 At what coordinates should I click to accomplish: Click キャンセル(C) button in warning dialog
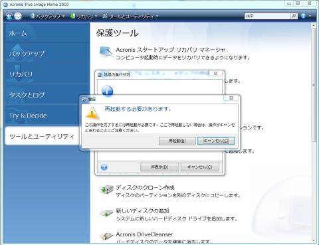216,141
